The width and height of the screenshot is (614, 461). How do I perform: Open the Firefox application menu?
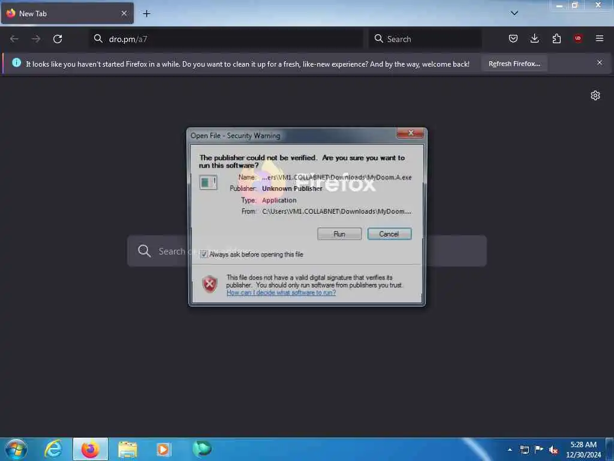(x=599, y=38)
